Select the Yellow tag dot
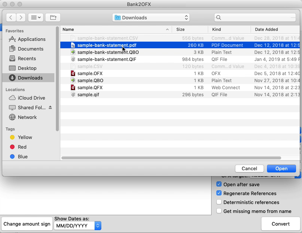The height and width of the screenshot is (233, 302). pos(12,137)
